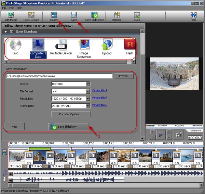Open the Help menu
This screenshot has height=194, width=205.
click(x=19, y=8)
